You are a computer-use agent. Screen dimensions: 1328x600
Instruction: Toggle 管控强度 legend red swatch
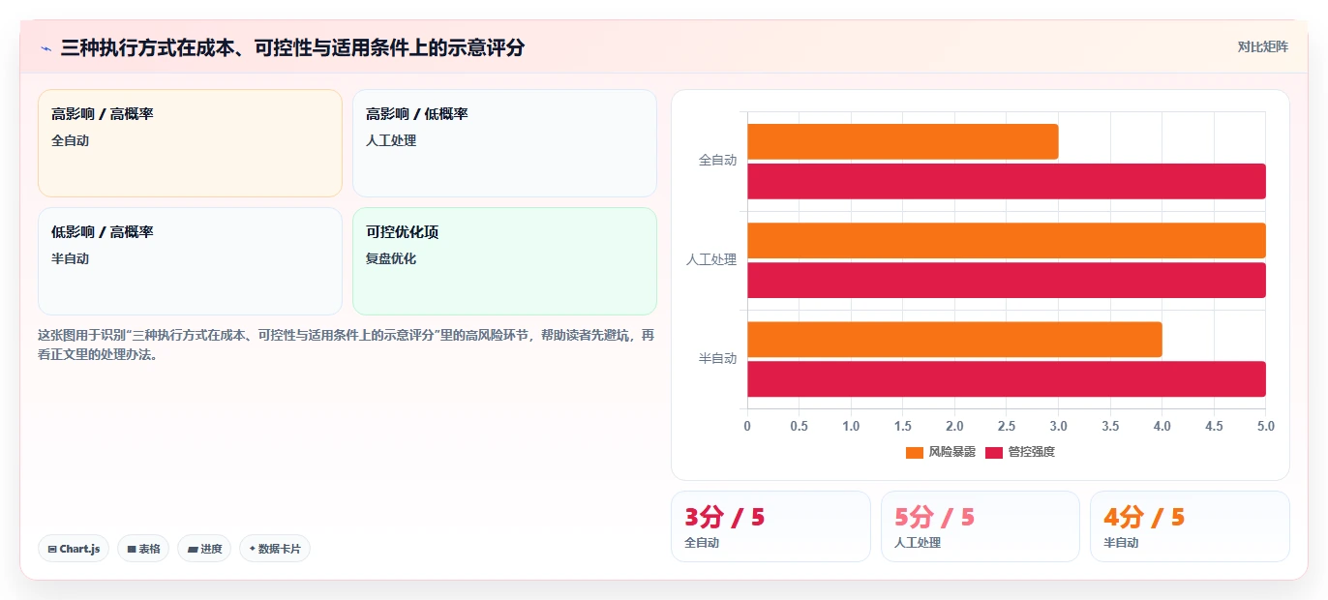tap(994, 452)
